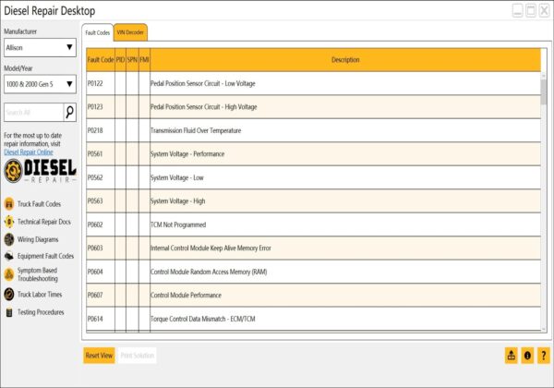This screenshot has height=388, width=554.
Task: Click the Truck Labor Times icon
Action: 9,295
